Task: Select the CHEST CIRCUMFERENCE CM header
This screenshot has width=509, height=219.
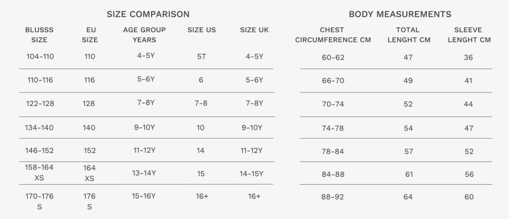Action: tap(333, 35)
